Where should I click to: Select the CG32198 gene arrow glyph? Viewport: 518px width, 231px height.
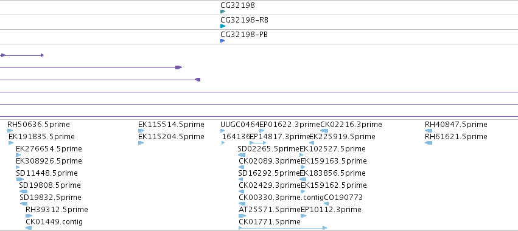[x=223, y=12]
